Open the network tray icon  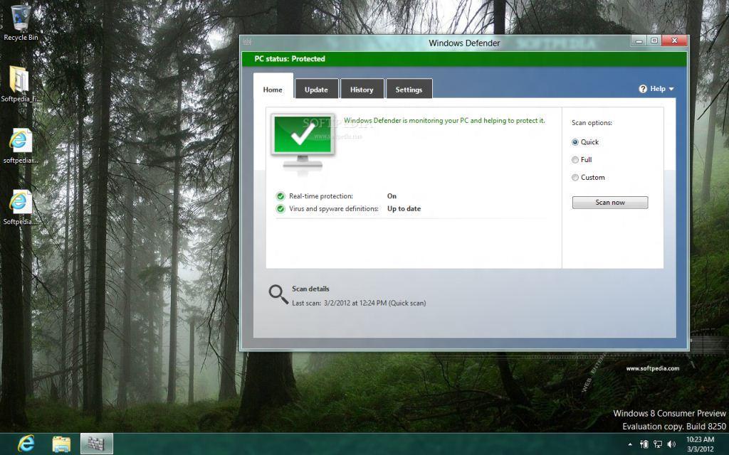(x=658, y=444)
